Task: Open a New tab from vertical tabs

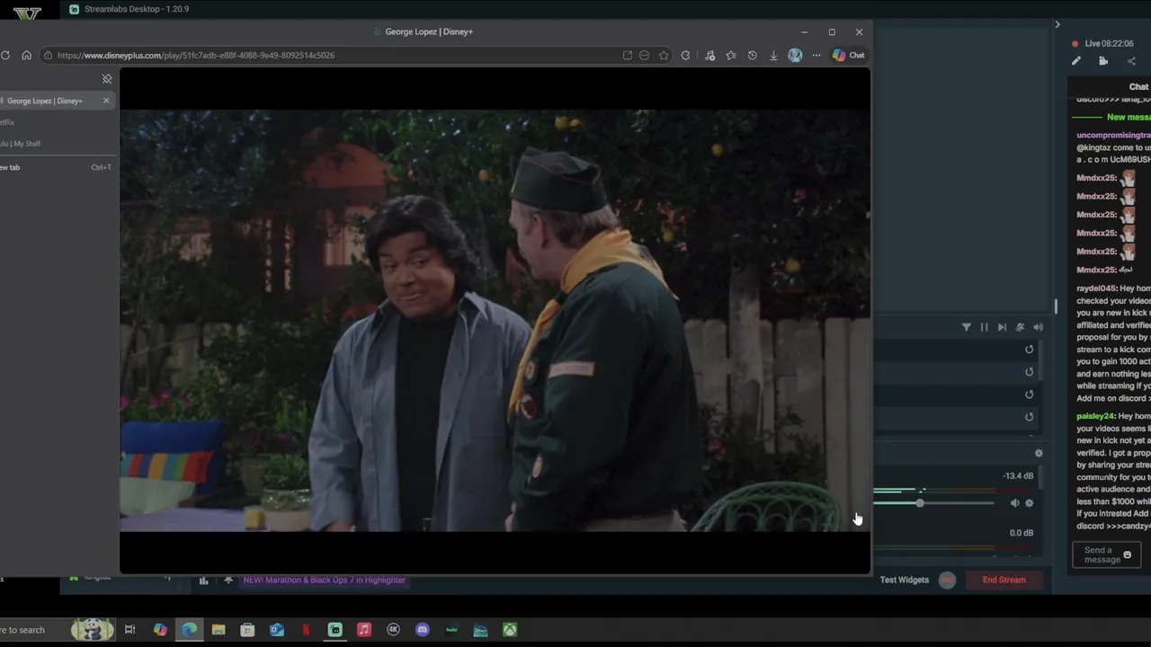Action: point(56,167)
